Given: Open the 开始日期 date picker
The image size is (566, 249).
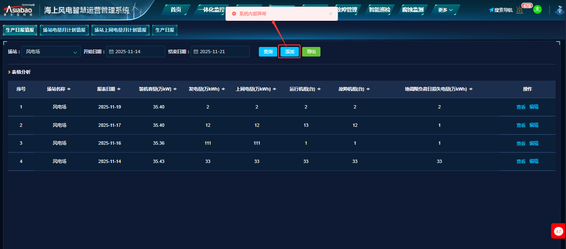Looking at the screenshot, I should [135, 52].
